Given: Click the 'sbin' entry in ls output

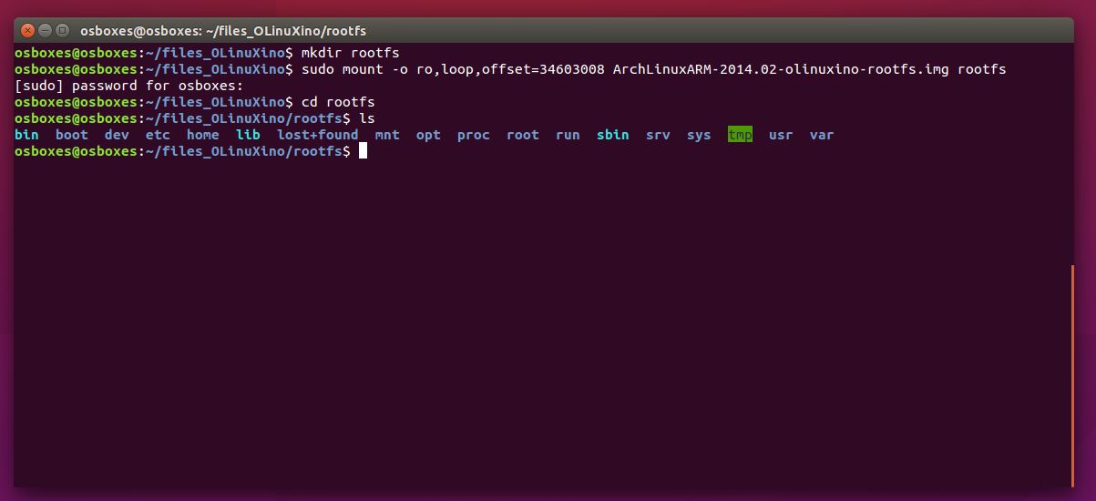Looking at the screenshot, I should pyautogui.click(x=613, y=135).
